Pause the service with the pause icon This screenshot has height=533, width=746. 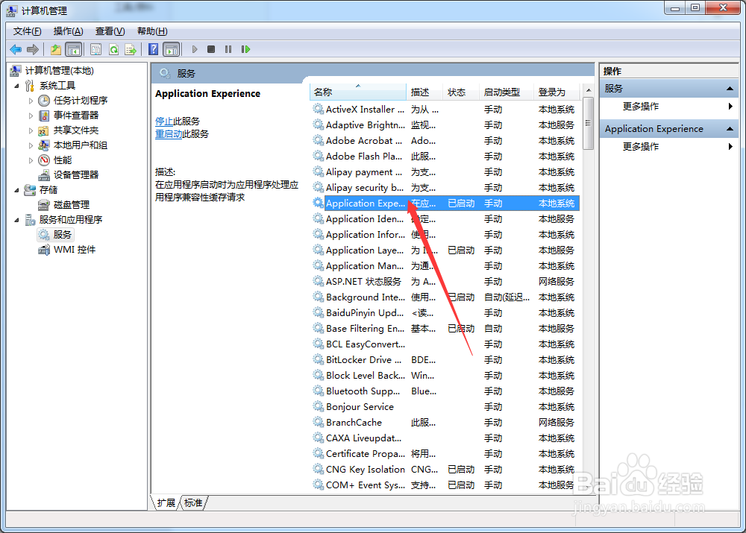pos(230,49)
